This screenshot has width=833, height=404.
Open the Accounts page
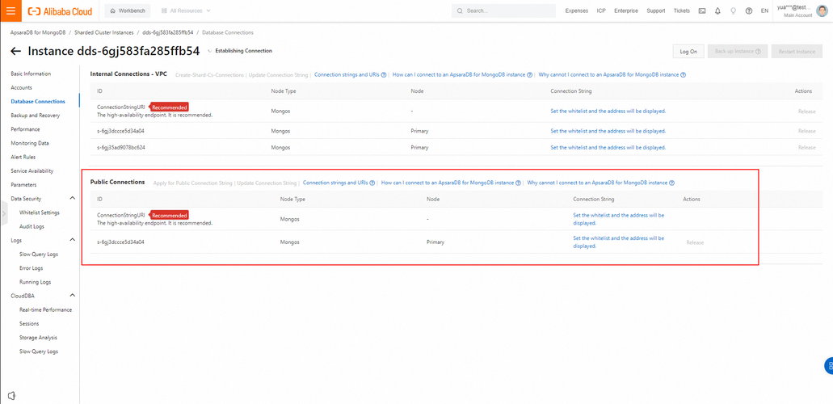pos(21,88)
